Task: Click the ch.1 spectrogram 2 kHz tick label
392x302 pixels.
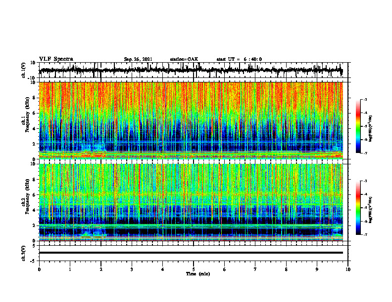Action: (x=35, y=144)
